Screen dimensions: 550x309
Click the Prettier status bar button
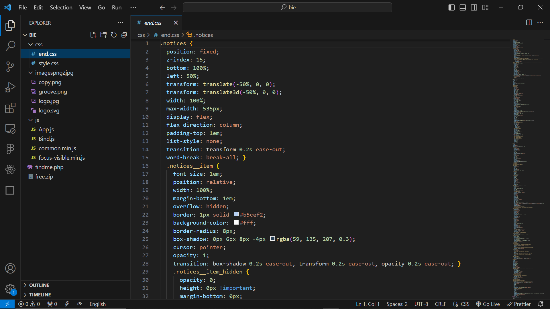pyautogui.click(x=519, y=304)
